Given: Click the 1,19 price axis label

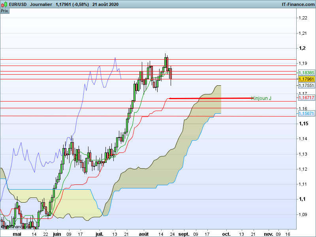Looking at the screenshot, I should 303,63.
